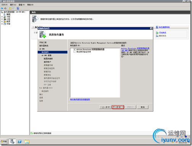Screen dimensions: 192x146
Task: Collapse the 角色摘要 section chevron
Action: pos(33,27)
